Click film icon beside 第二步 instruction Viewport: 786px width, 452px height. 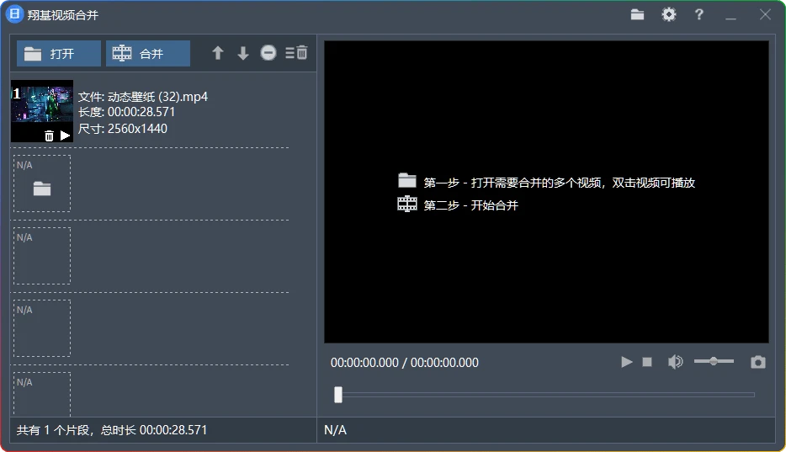[407, 204]
